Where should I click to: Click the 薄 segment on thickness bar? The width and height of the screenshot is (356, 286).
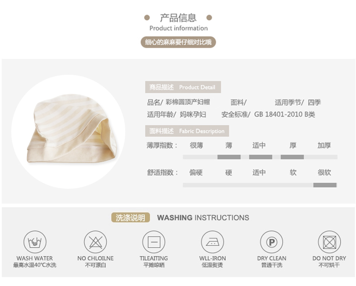(x=229, y=157)
